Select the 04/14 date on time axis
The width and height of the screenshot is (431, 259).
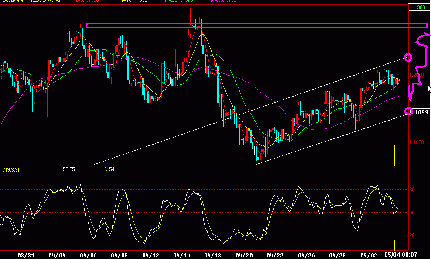tap(181, 256)
